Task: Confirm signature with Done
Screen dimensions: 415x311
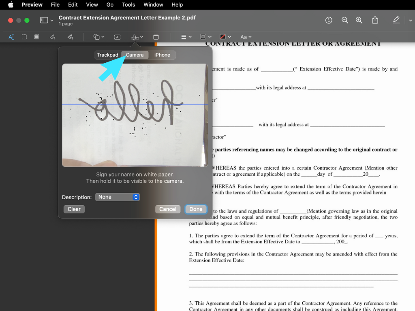Action: point(196,209)
